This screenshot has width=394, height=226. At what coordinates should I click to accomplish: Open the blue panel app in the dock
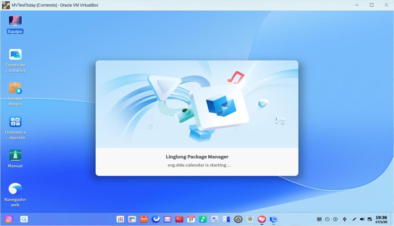(226, 219)
